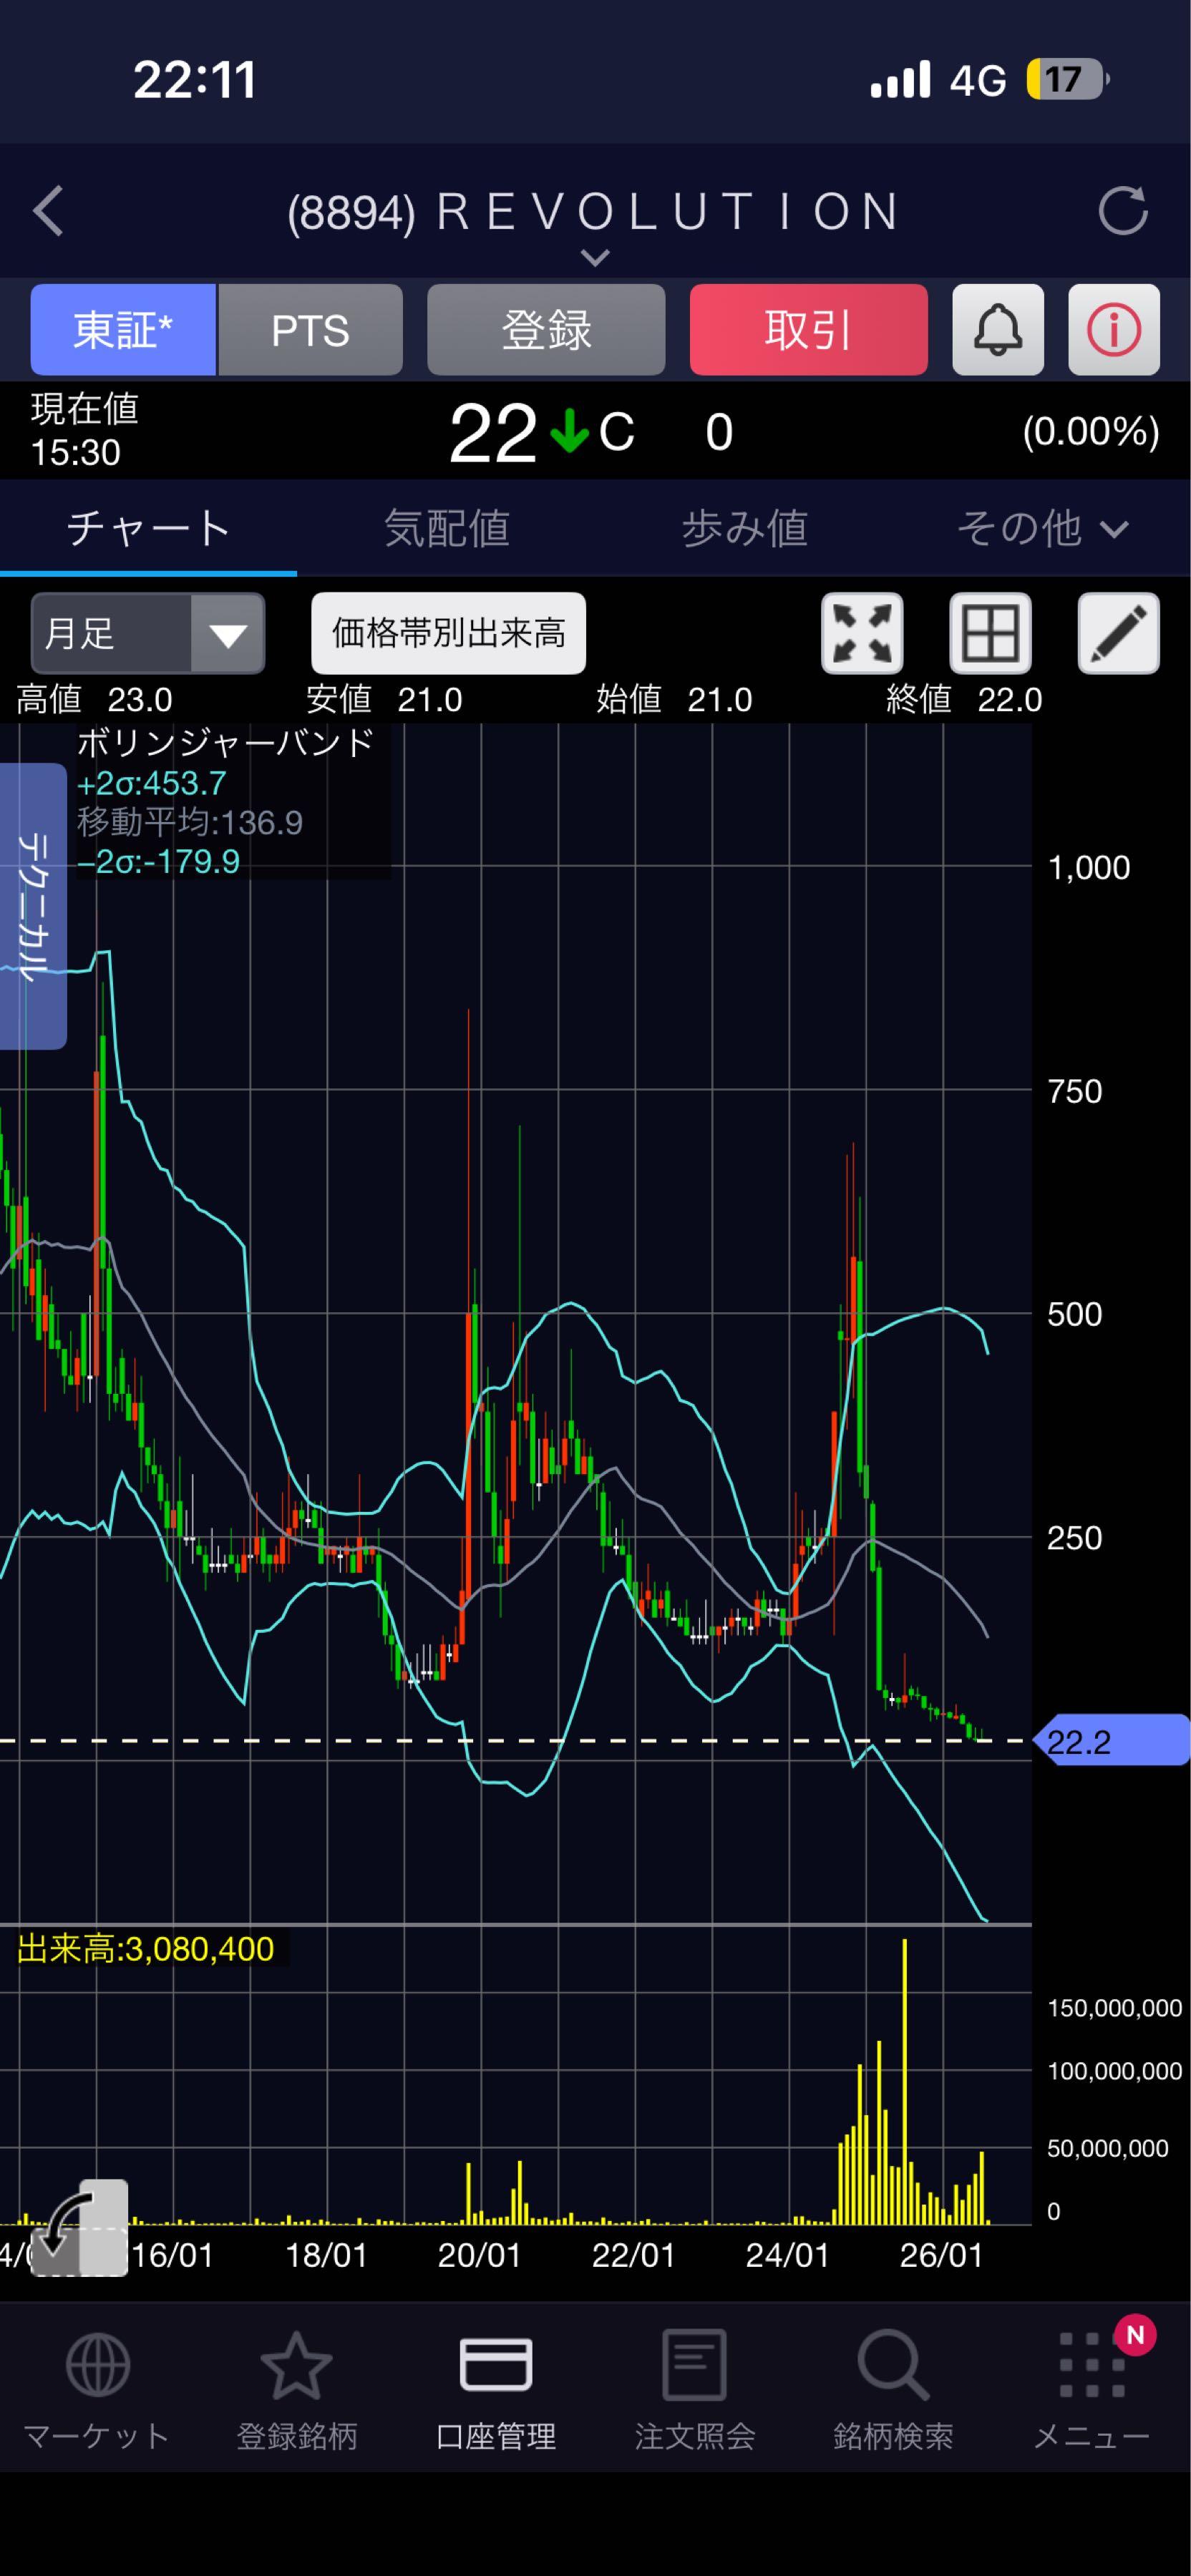Open the chart drawing pencil tool
Image resolution: width=1191 pixels, height=2576 pixels.
pyautogui.click(x=1118, y=634)
